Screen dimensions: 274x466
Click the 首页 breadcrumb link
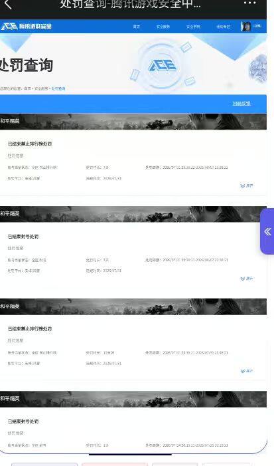pyautogui.click(x=27, y=88)
